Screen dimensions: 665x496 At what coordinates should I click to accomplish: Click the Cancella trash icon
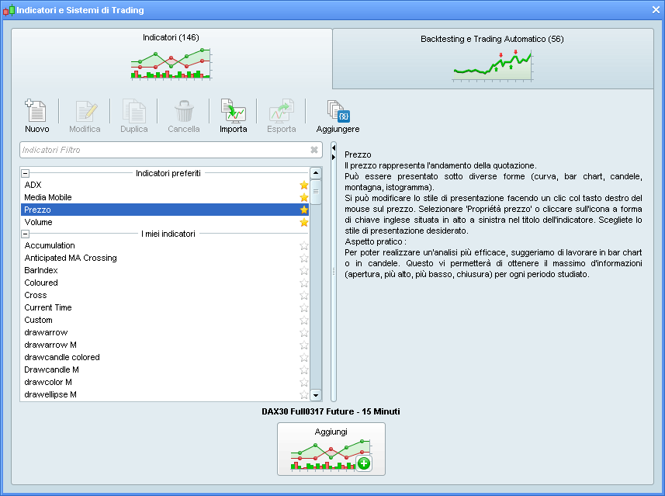(183, 111)
